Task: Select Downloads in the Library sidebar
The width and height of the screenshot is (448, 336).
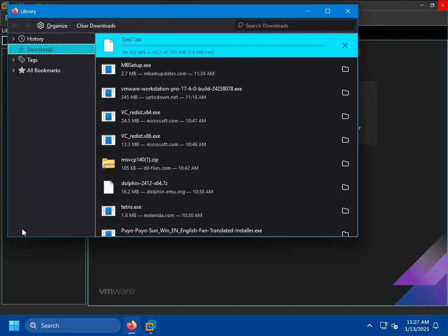Action: 52,49
